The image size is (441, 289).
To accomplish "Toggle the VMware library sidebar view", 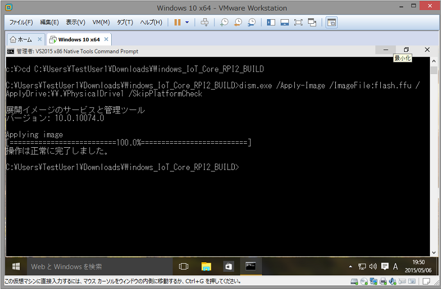I will [x=271, y=22].
